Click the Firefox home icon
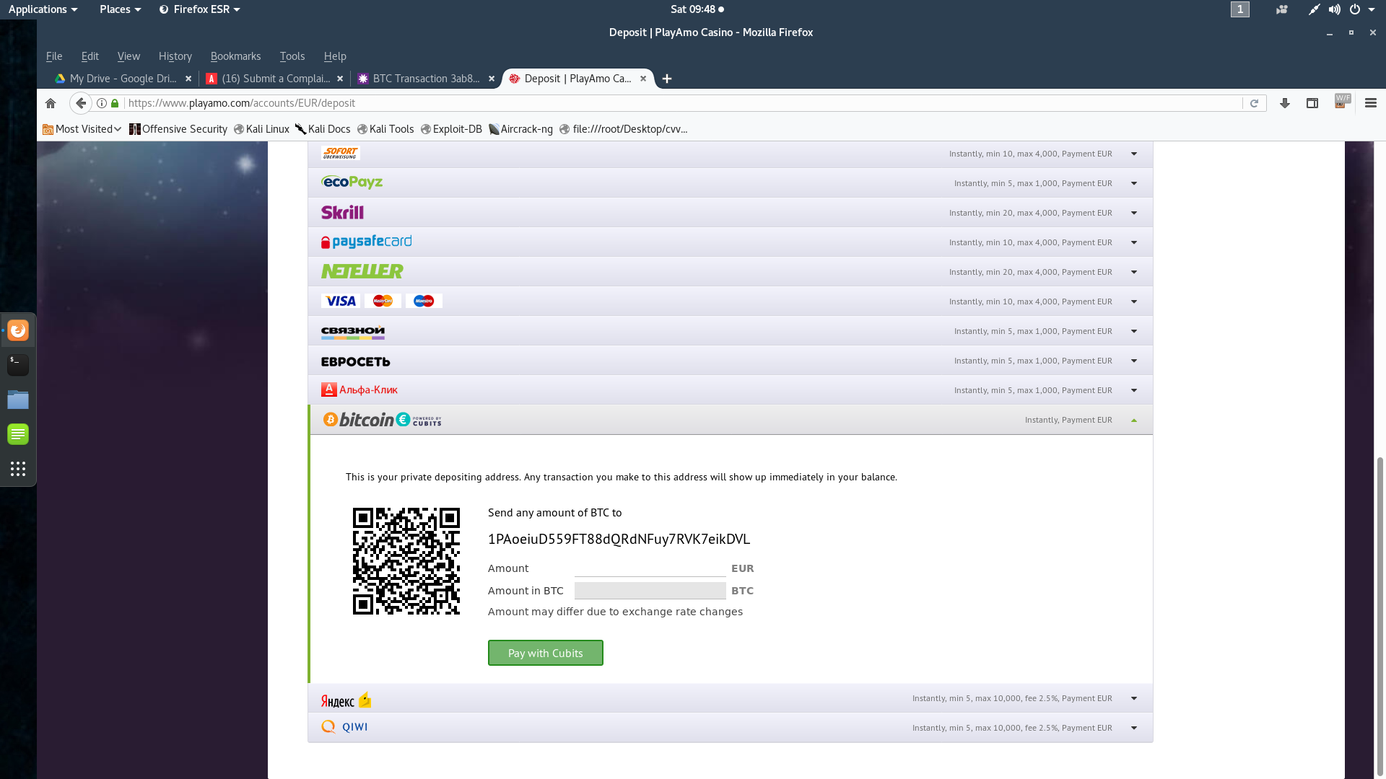 pyautogui.click(x=51, y=103)
